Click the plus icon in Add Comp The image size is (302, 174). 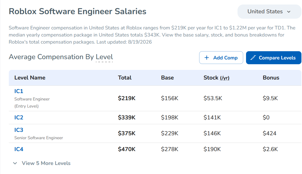pos(207,57)
